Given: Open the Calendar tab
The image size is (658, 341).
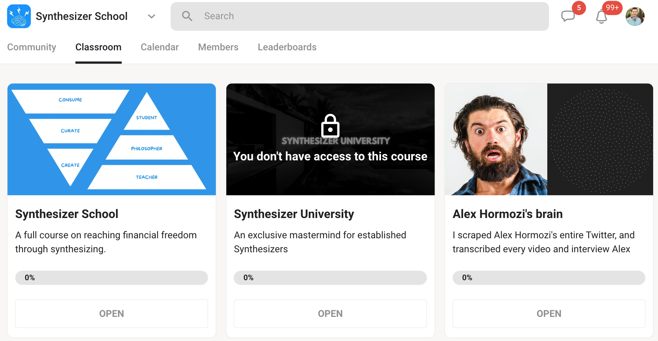Looking at the screenshot, I should pos(160,47).
